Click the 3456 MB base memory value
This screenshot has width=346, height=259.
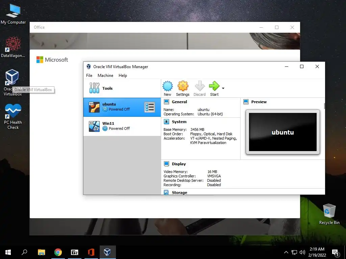click(197, 129)
